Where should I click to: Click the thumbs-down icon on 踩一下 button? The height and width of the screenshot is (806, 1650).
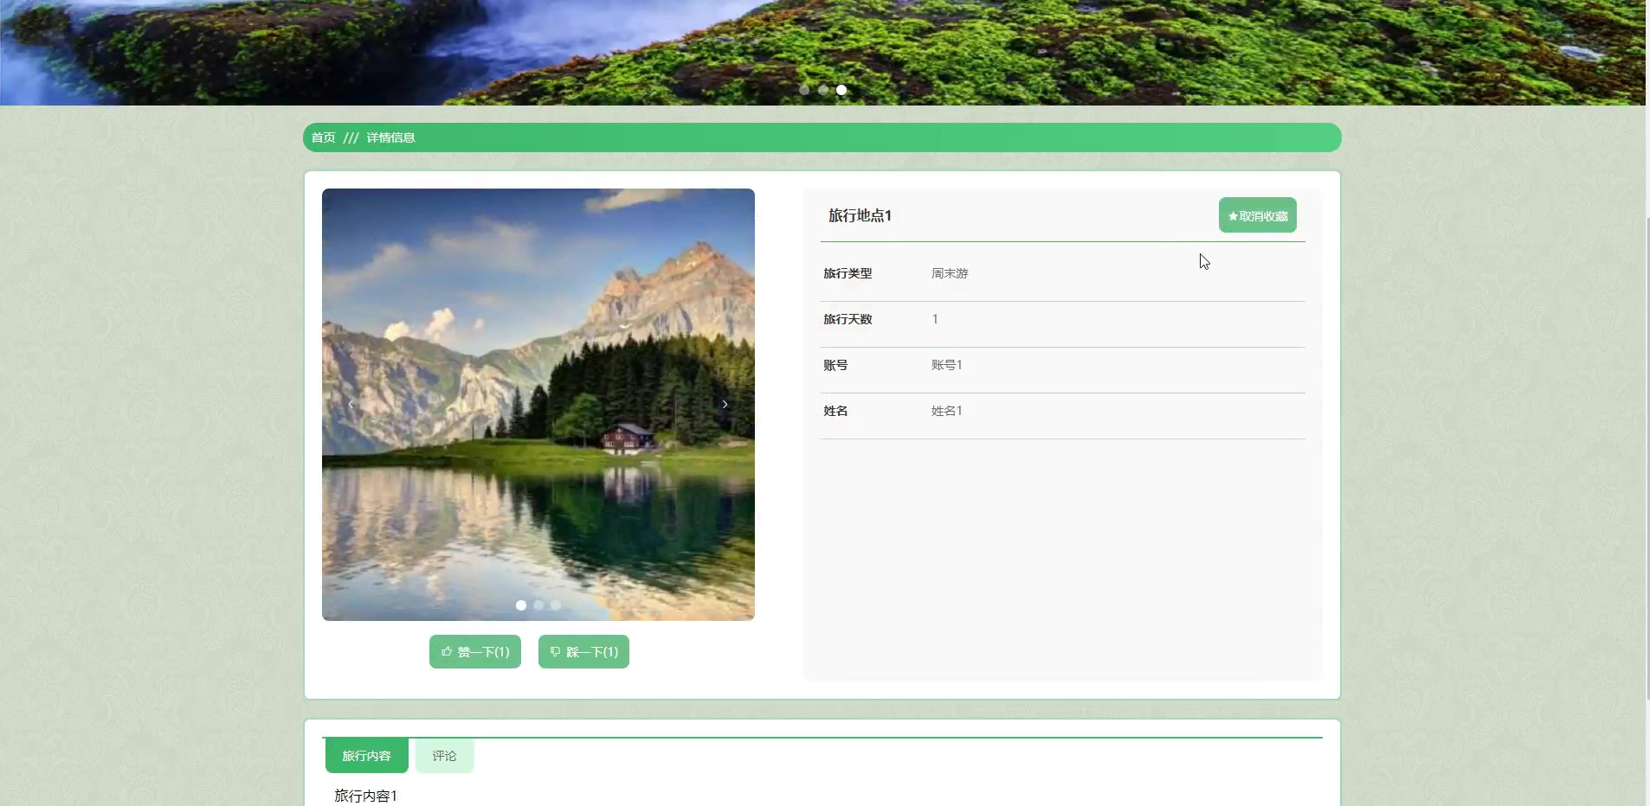coord(555,651)
